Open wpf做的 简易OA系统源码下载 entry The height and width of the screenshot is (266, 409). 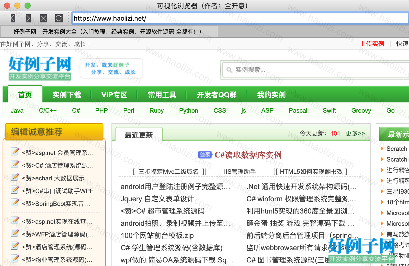pyautogui.click(x=177, y=260)
